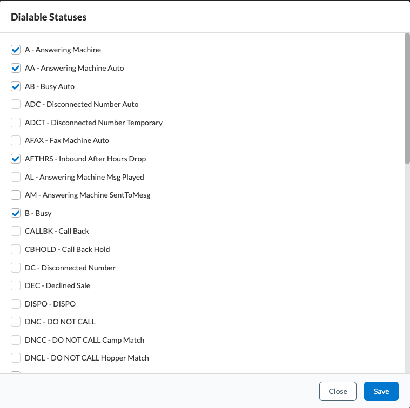
Task: Check DC - Disconnected Number checkbox
Action: pyautogui.click(x=16, y=268)
